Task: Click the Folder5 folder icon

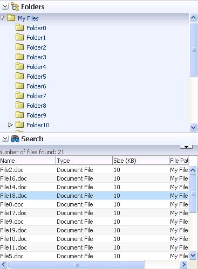Action: coord(19,76)
